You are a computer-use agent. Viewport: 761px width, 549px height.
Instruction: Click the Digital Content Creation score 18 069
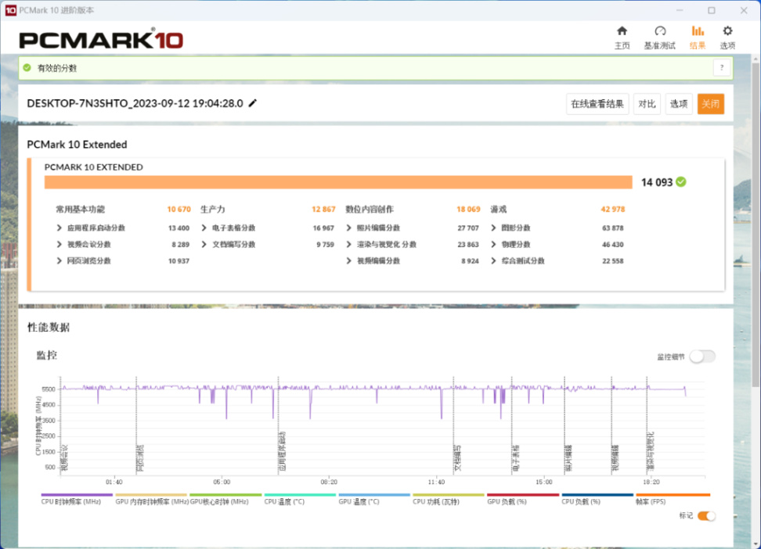468,209
